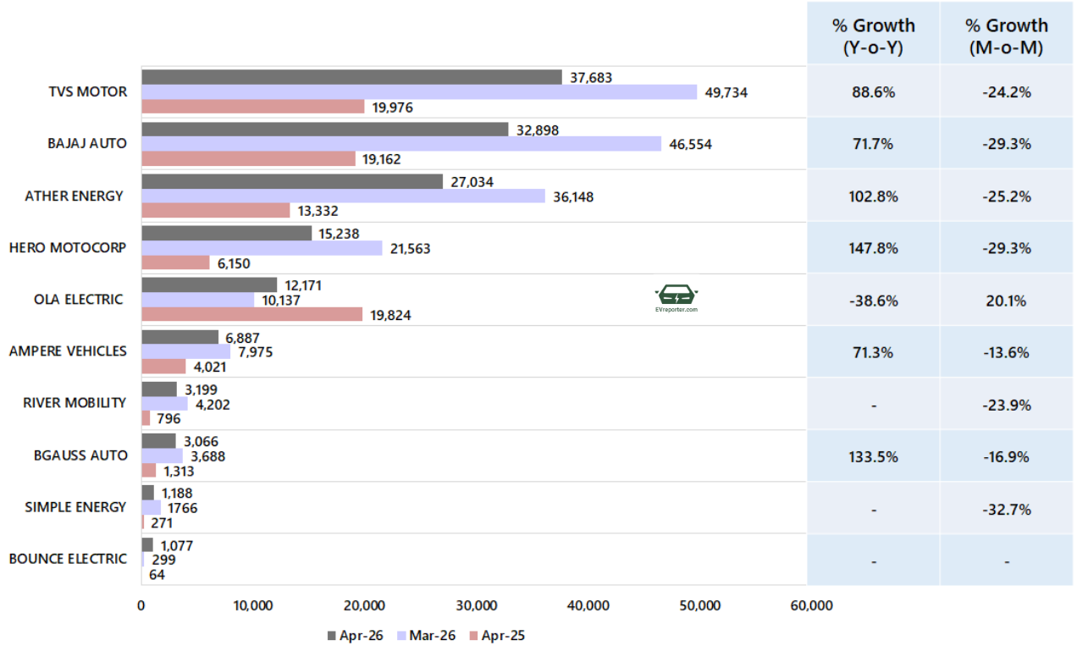Click the -23.9% M-o-M cell
Image resolution: width=1077 pixels, height=657 pixels.
click(x=1007, y=405)
